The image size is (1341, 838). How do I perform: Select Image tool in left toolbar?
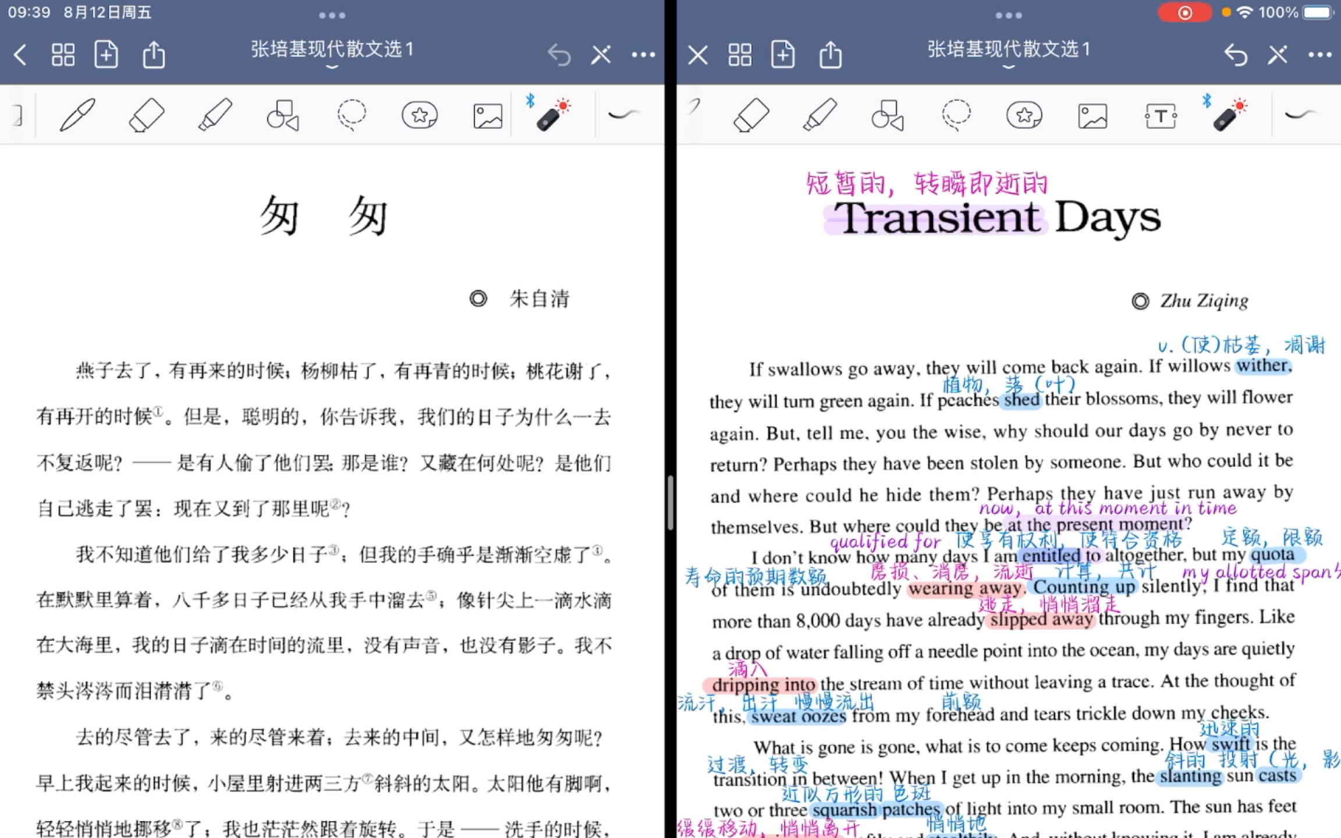(x=488, y=116)
